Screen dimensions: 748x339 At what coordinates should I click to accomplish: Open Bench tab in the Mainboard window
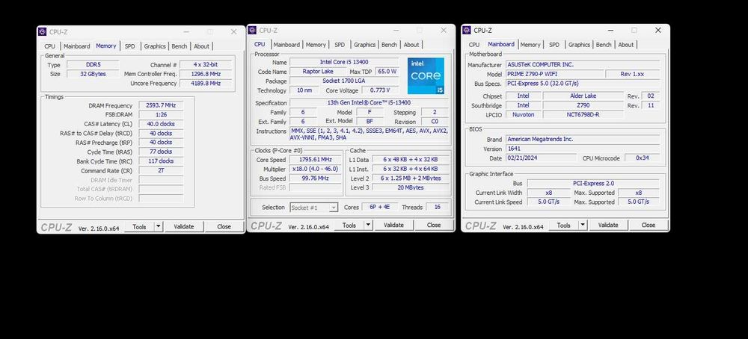click(604, 45)
